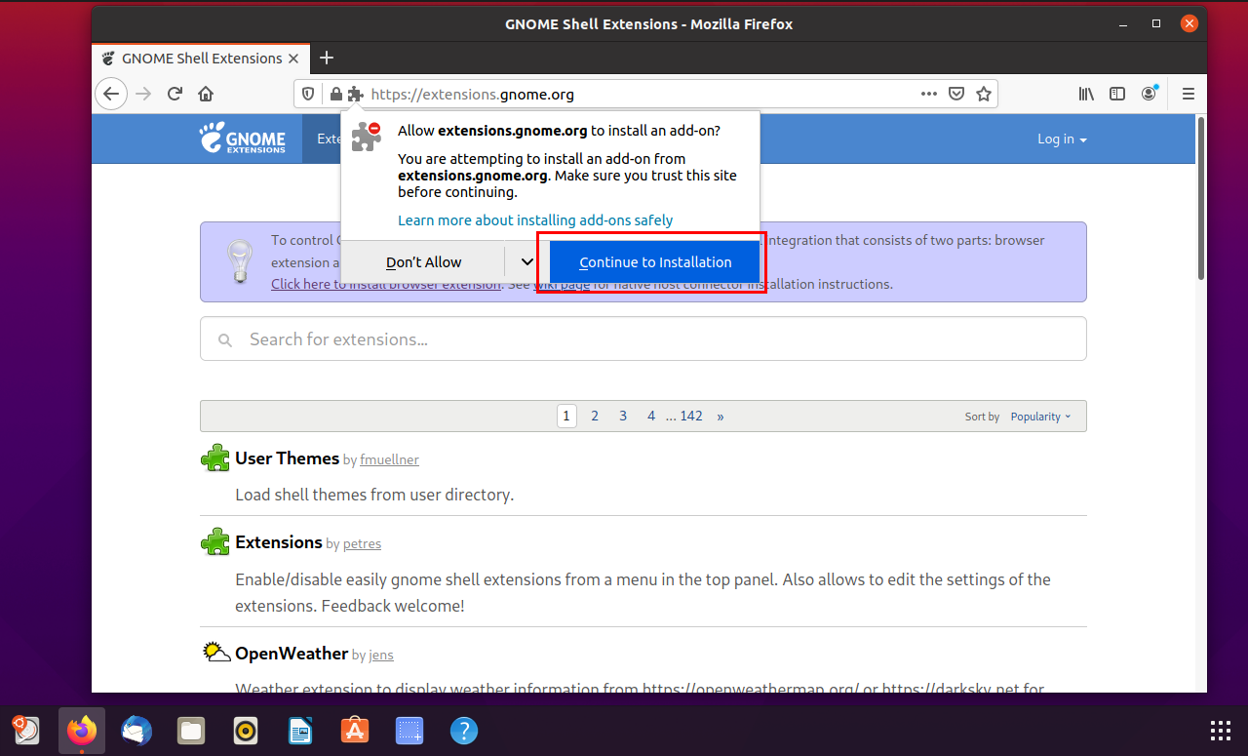Save page to Pocket

coord(956,94)
